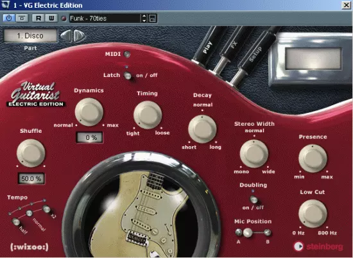The height and width of the screenshot is (258, 353).
Task: Select next part with right arrow
Action: [79, 36]
